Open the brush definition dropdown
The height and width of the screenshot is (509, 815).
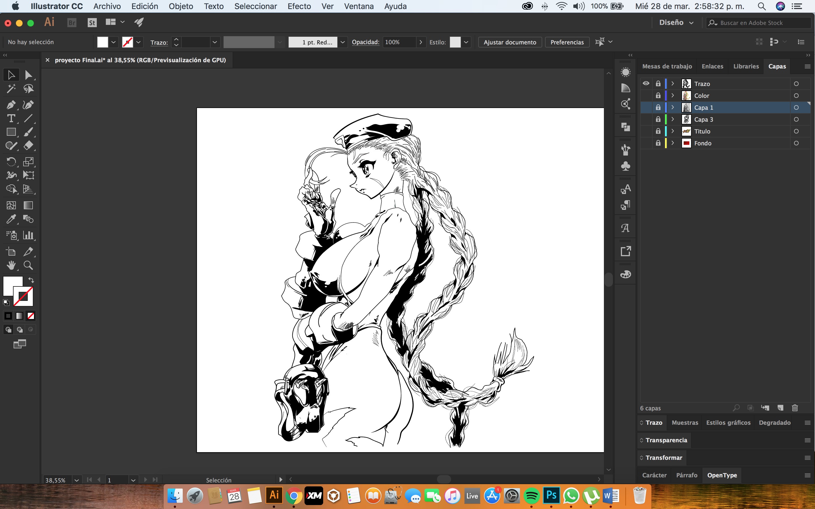click(x=342, y=42)
